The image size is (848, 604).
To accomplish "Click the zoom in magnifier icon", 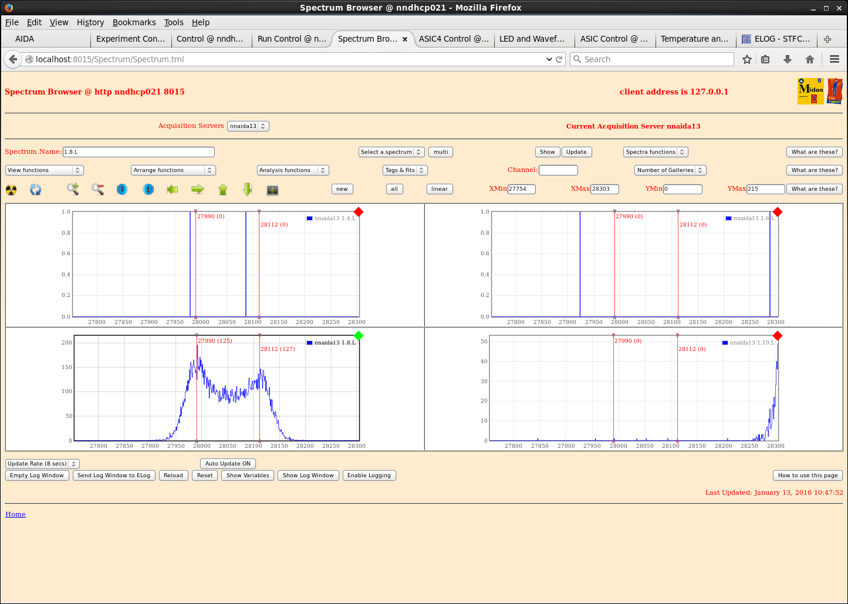I will click(73, 189).
